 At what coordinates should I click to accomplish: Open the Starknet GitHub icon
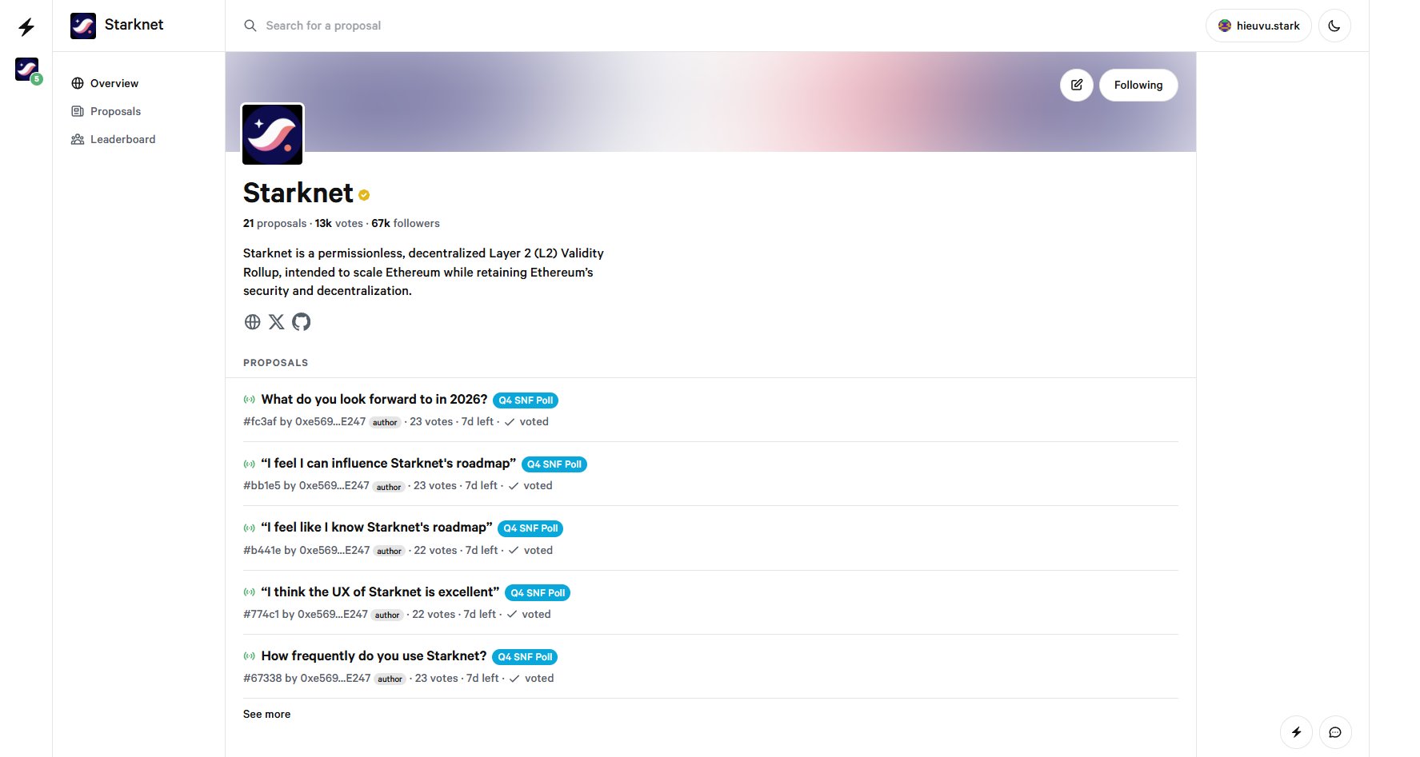(x=302, y=321)
